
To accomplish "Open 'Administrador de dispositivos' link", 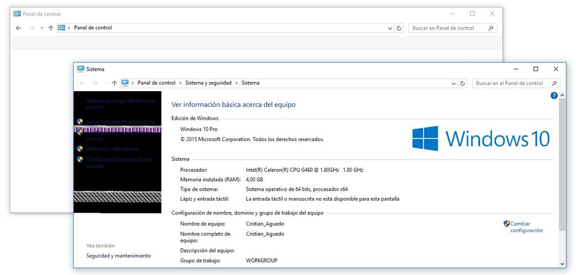I will click(121, 121).
